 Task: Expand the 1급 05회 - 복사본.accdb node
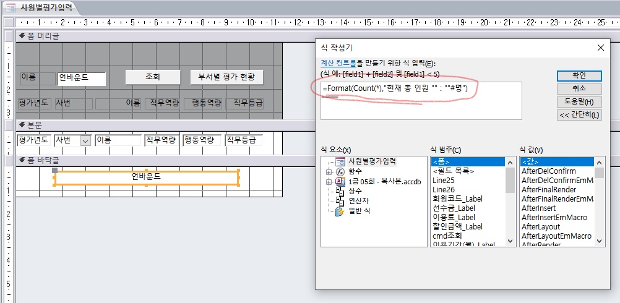pos(329,182)
